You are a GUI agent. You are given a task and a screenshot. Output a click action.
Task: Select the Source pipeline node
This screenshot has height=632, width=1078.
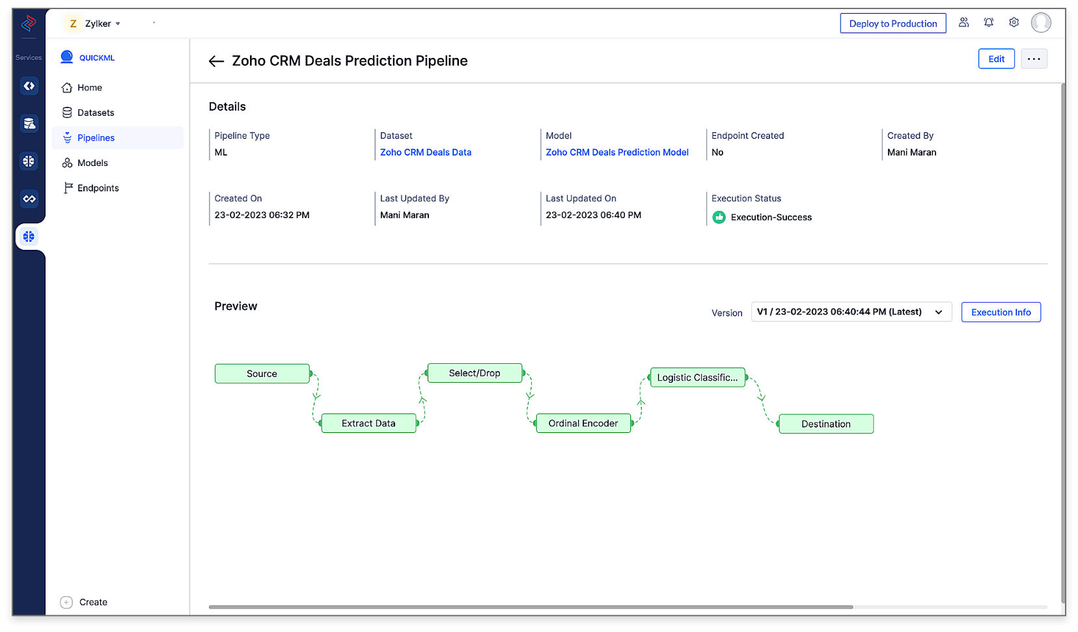[x=262, y=374]
